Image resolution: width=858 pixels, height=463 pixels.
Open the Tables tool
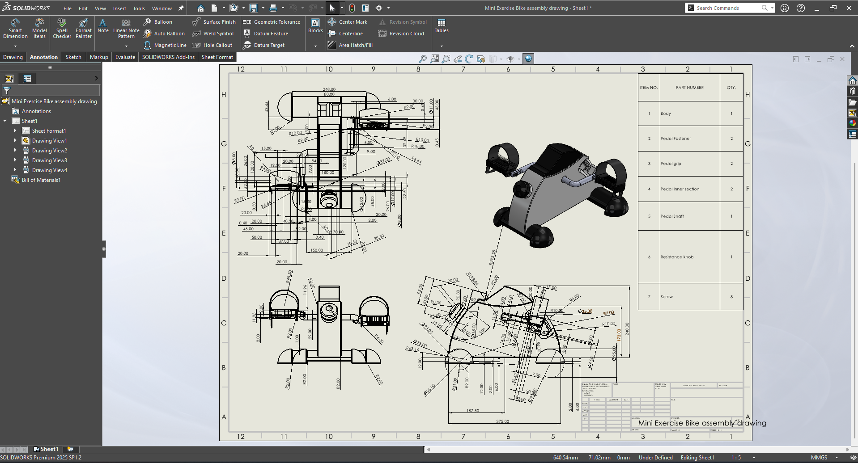(x=441, y=26)
